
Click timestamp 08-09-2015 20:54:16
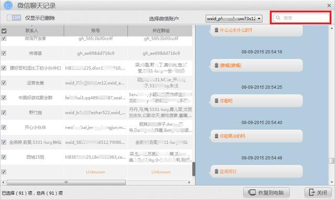(262, 52)
